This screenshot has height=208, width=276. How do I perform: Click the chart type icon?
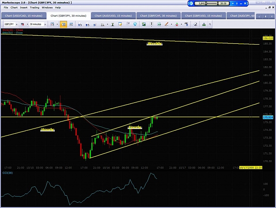(52, 24)
